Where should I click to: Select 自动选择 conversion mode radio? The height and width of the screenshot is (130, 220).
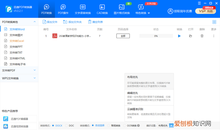point(93,126)
